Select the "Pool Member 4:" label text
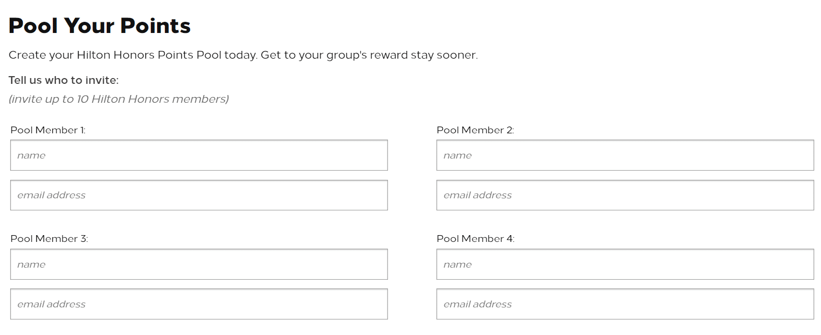The width and height of the screenshot is (821, 335). click(475, 239)
